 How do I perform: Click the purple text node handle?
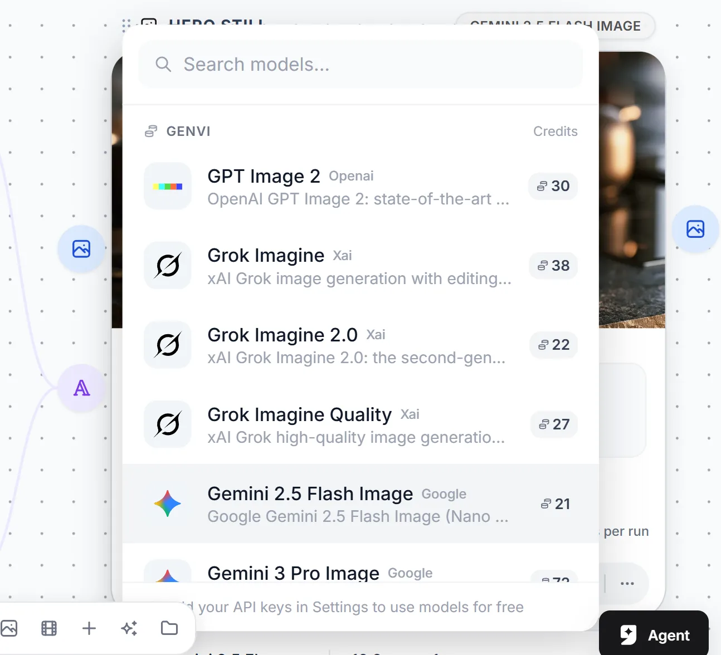[81, 388]
